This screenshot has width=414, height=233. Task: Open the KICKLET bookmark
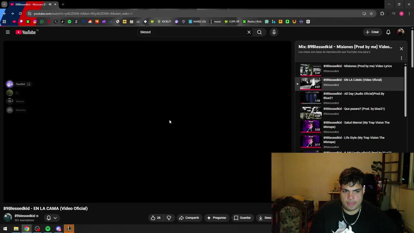click(x=164, y=22)
